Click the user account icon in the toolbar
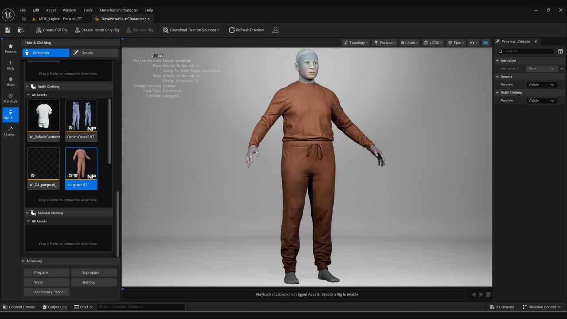The image size is (567, 319). click(x=276, y=30)
